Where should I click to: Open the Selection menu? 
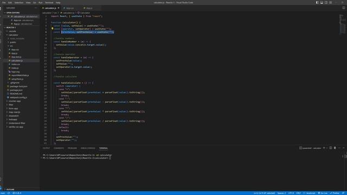tap(19, 2)
